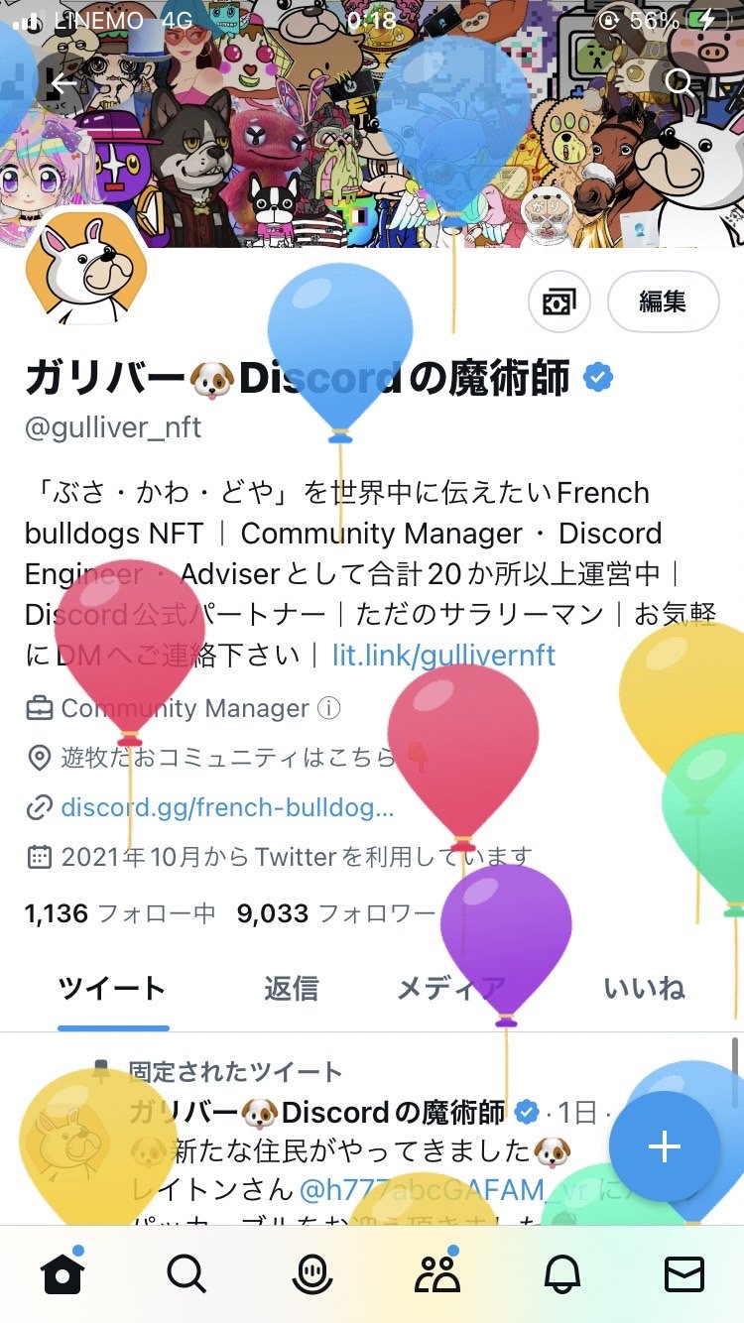Open the tips money icon button

tap(559, 301)
